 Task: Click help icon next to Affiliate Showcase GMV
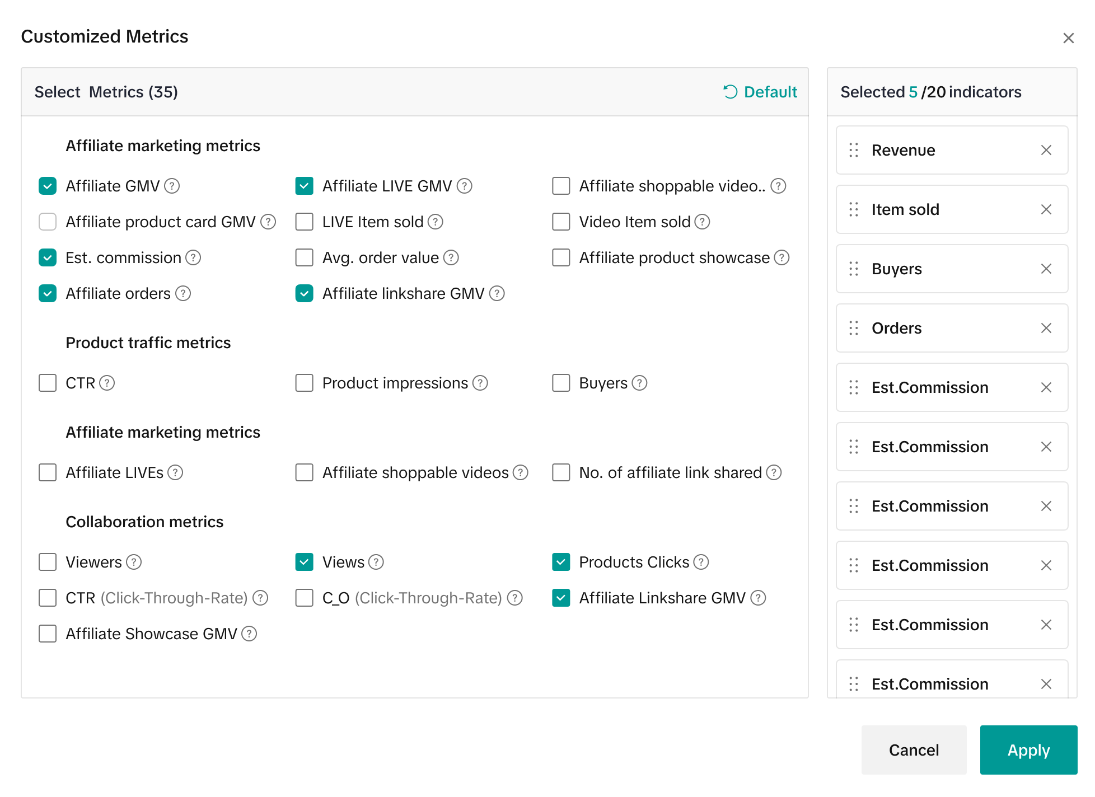(x=249, y=634)
